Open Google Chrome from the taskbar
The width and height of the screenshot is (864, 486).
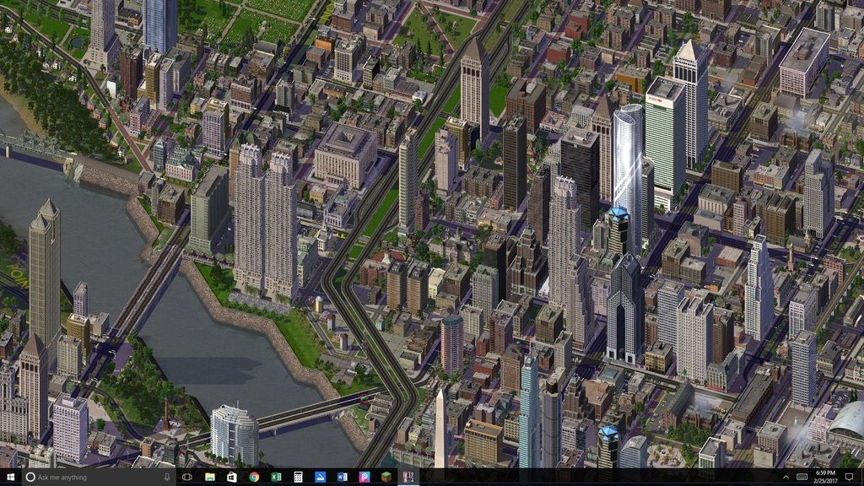click(x=254, y=478)
